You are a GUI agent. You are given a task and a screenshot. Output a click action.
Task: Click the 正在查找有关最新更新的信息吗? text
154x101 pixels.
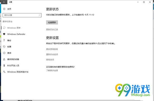[60, 67]
